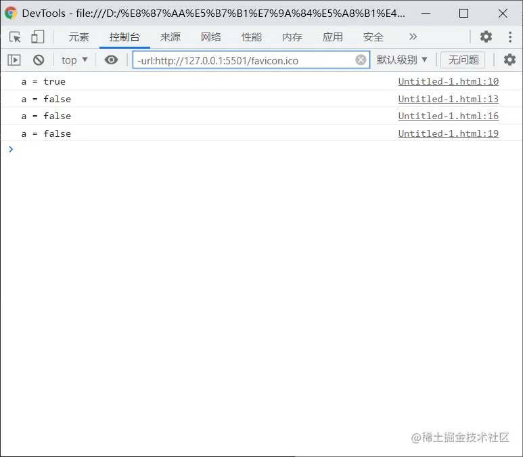Open DevTools settings gear in tab bar

[486, 37]
